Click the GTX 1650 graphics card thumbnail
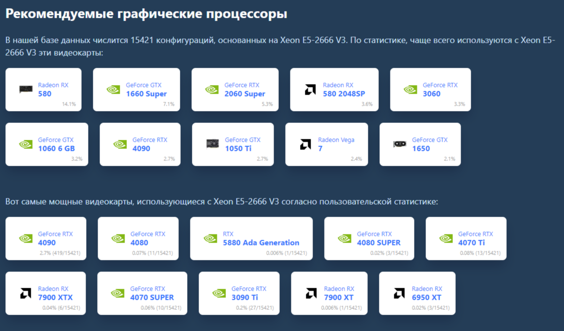This screenshot has height=331, width=564. [400, 144]
